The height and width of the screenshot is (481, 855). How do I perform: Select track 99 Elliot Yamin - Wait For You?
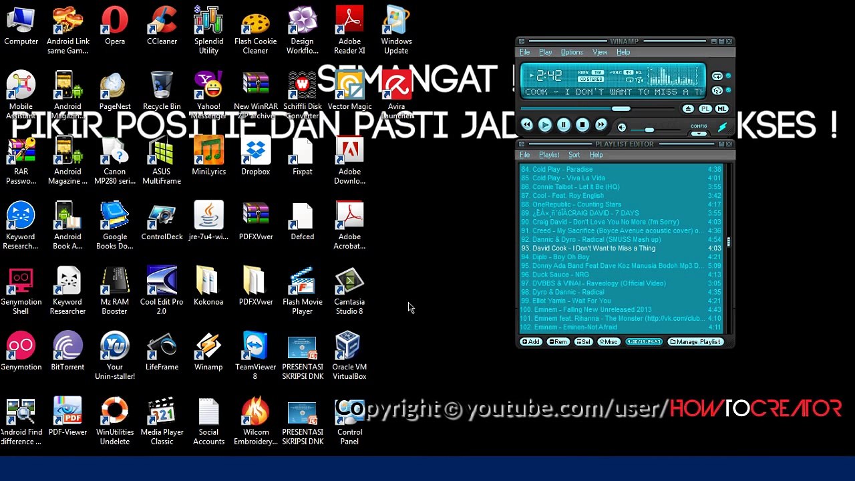[621, 301]
